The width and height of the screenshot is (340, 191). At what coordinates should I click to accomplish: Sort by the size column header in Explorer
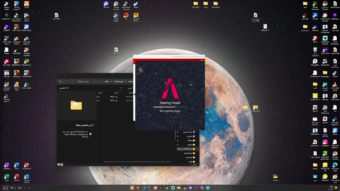click(x=100, y=93)
